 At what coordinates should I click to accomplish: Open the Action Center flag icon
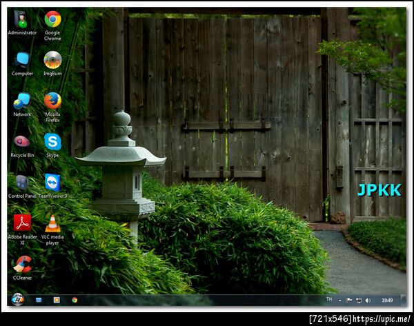pos(349,300)
